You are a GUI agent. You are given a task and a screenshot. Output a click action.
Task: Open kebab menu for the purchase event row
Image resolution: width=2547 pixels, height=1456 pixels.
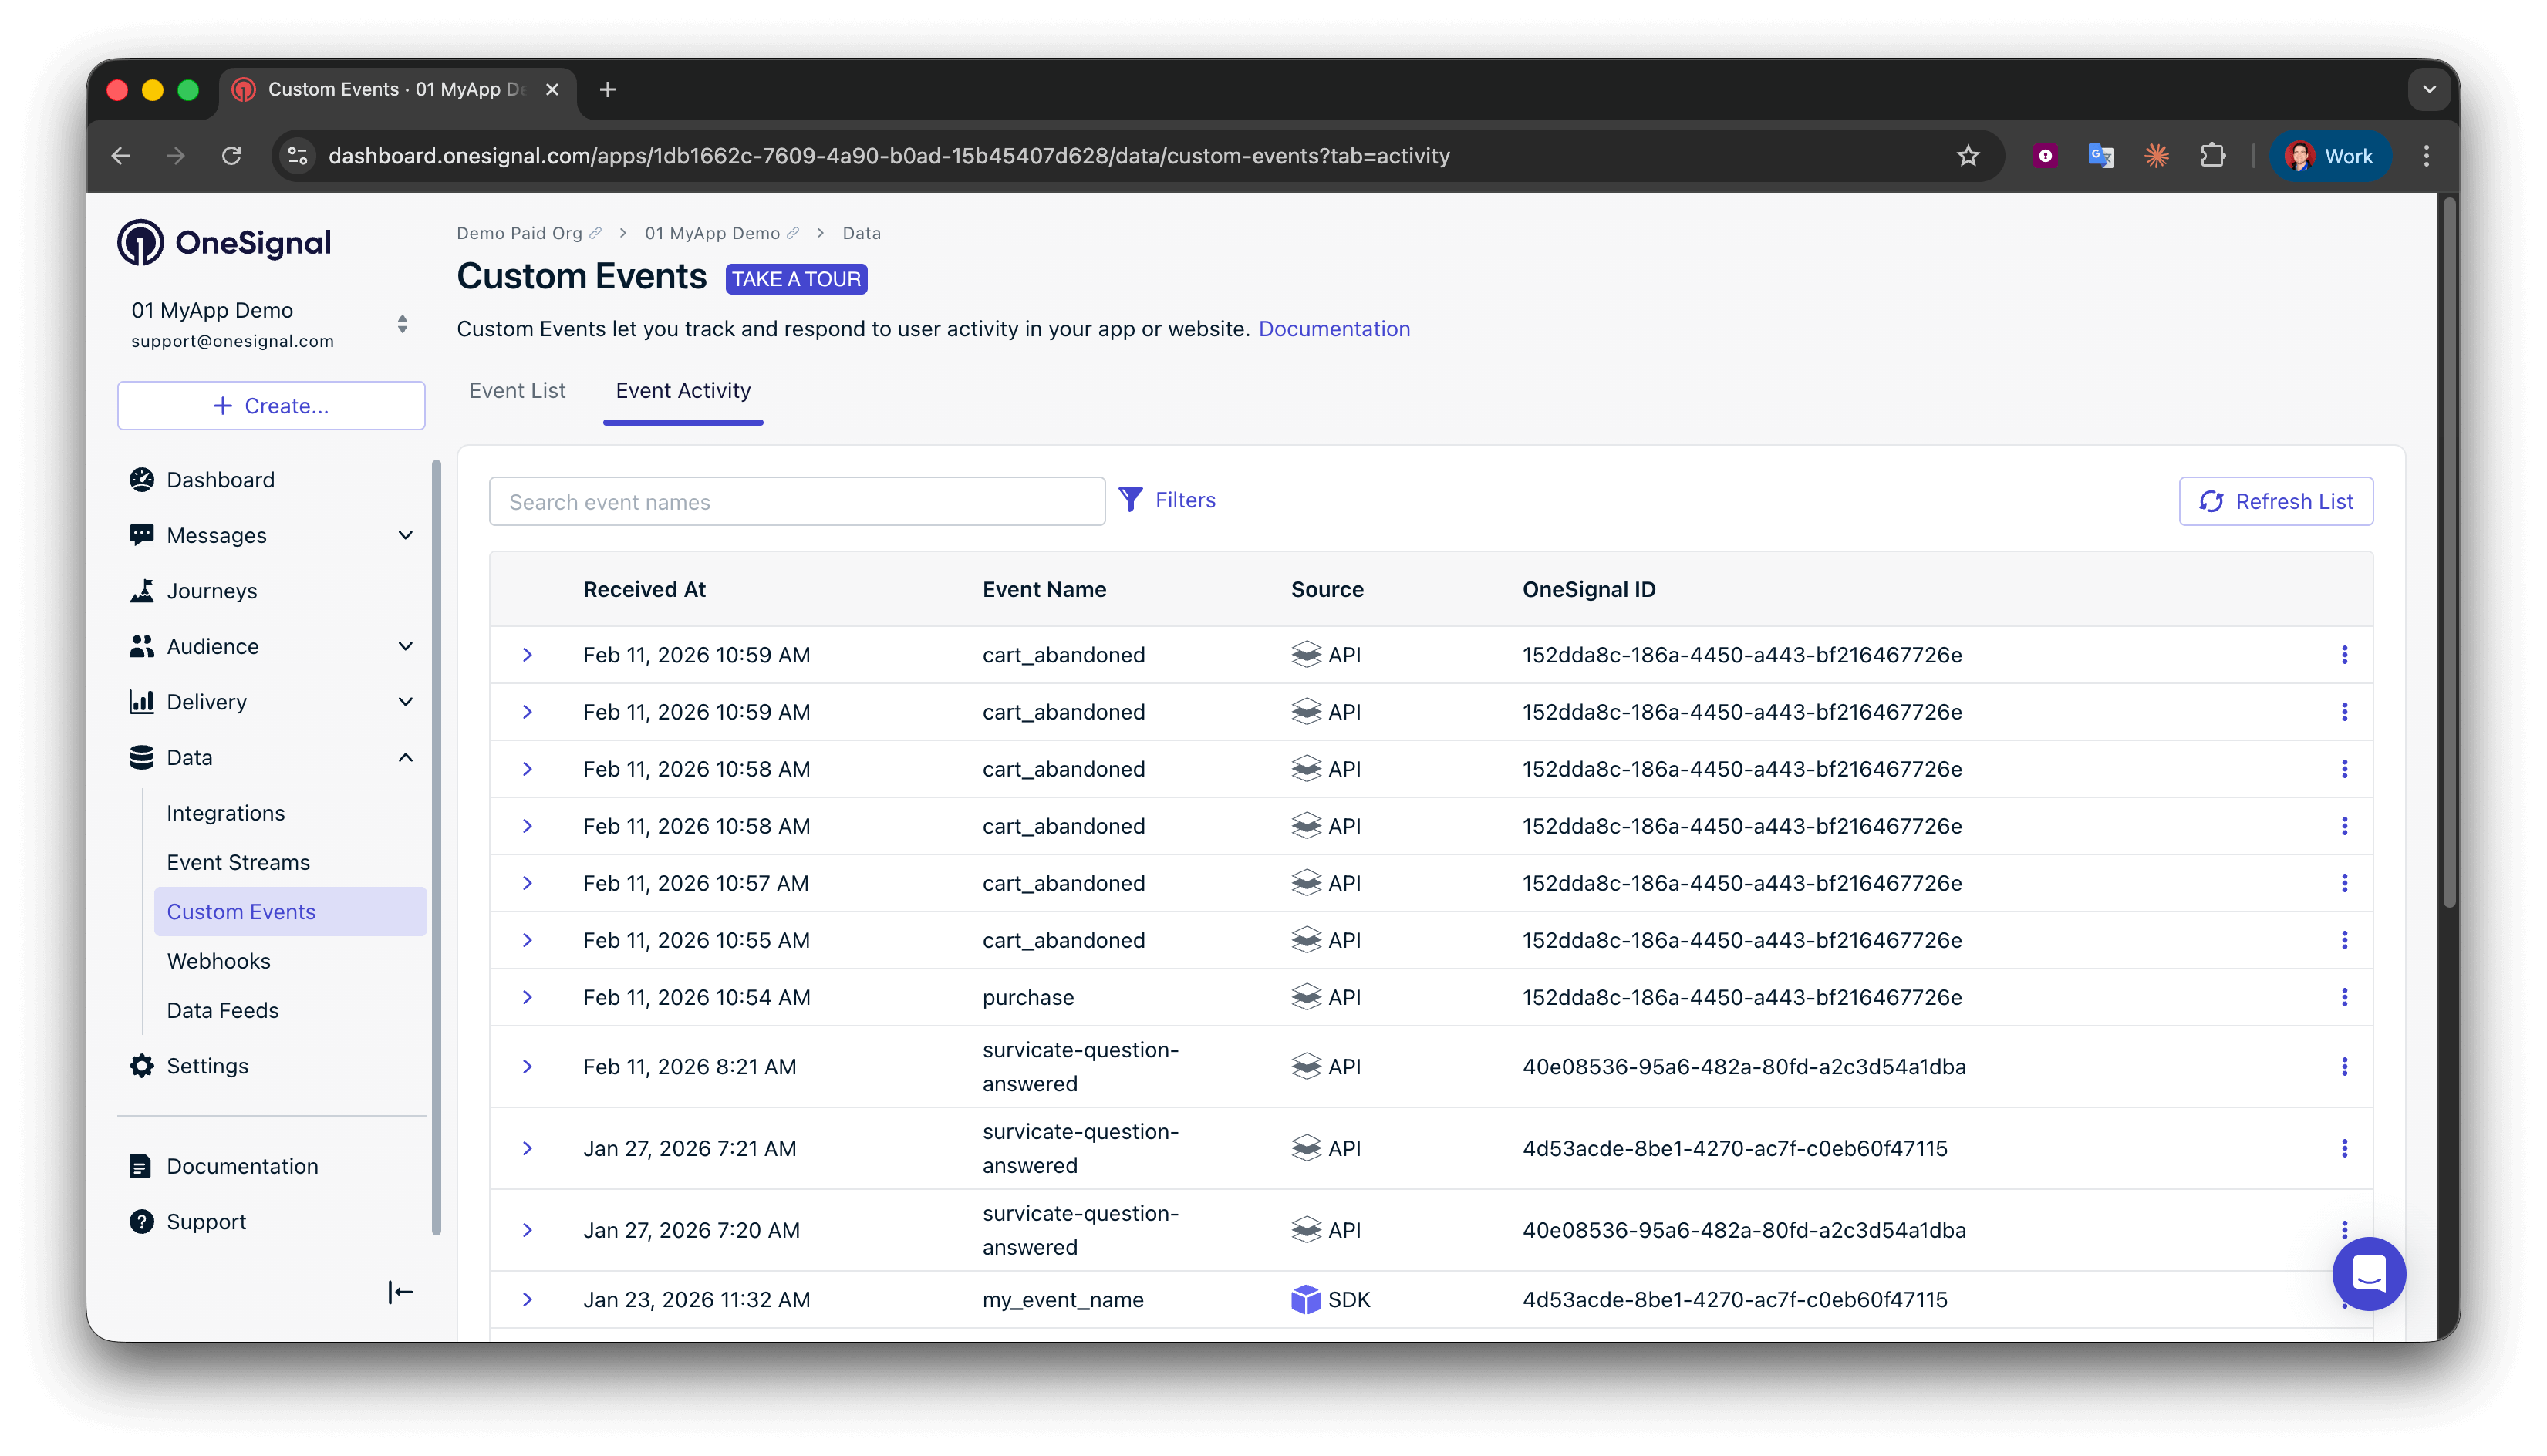pyautogui.click(x=2344, y=997)
